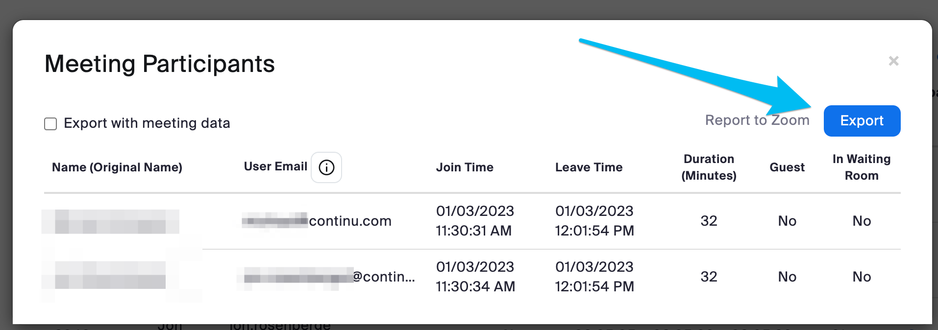The image size is (938, 330).
Task: Click the User Email info icon
Action: tap(326, 167)
